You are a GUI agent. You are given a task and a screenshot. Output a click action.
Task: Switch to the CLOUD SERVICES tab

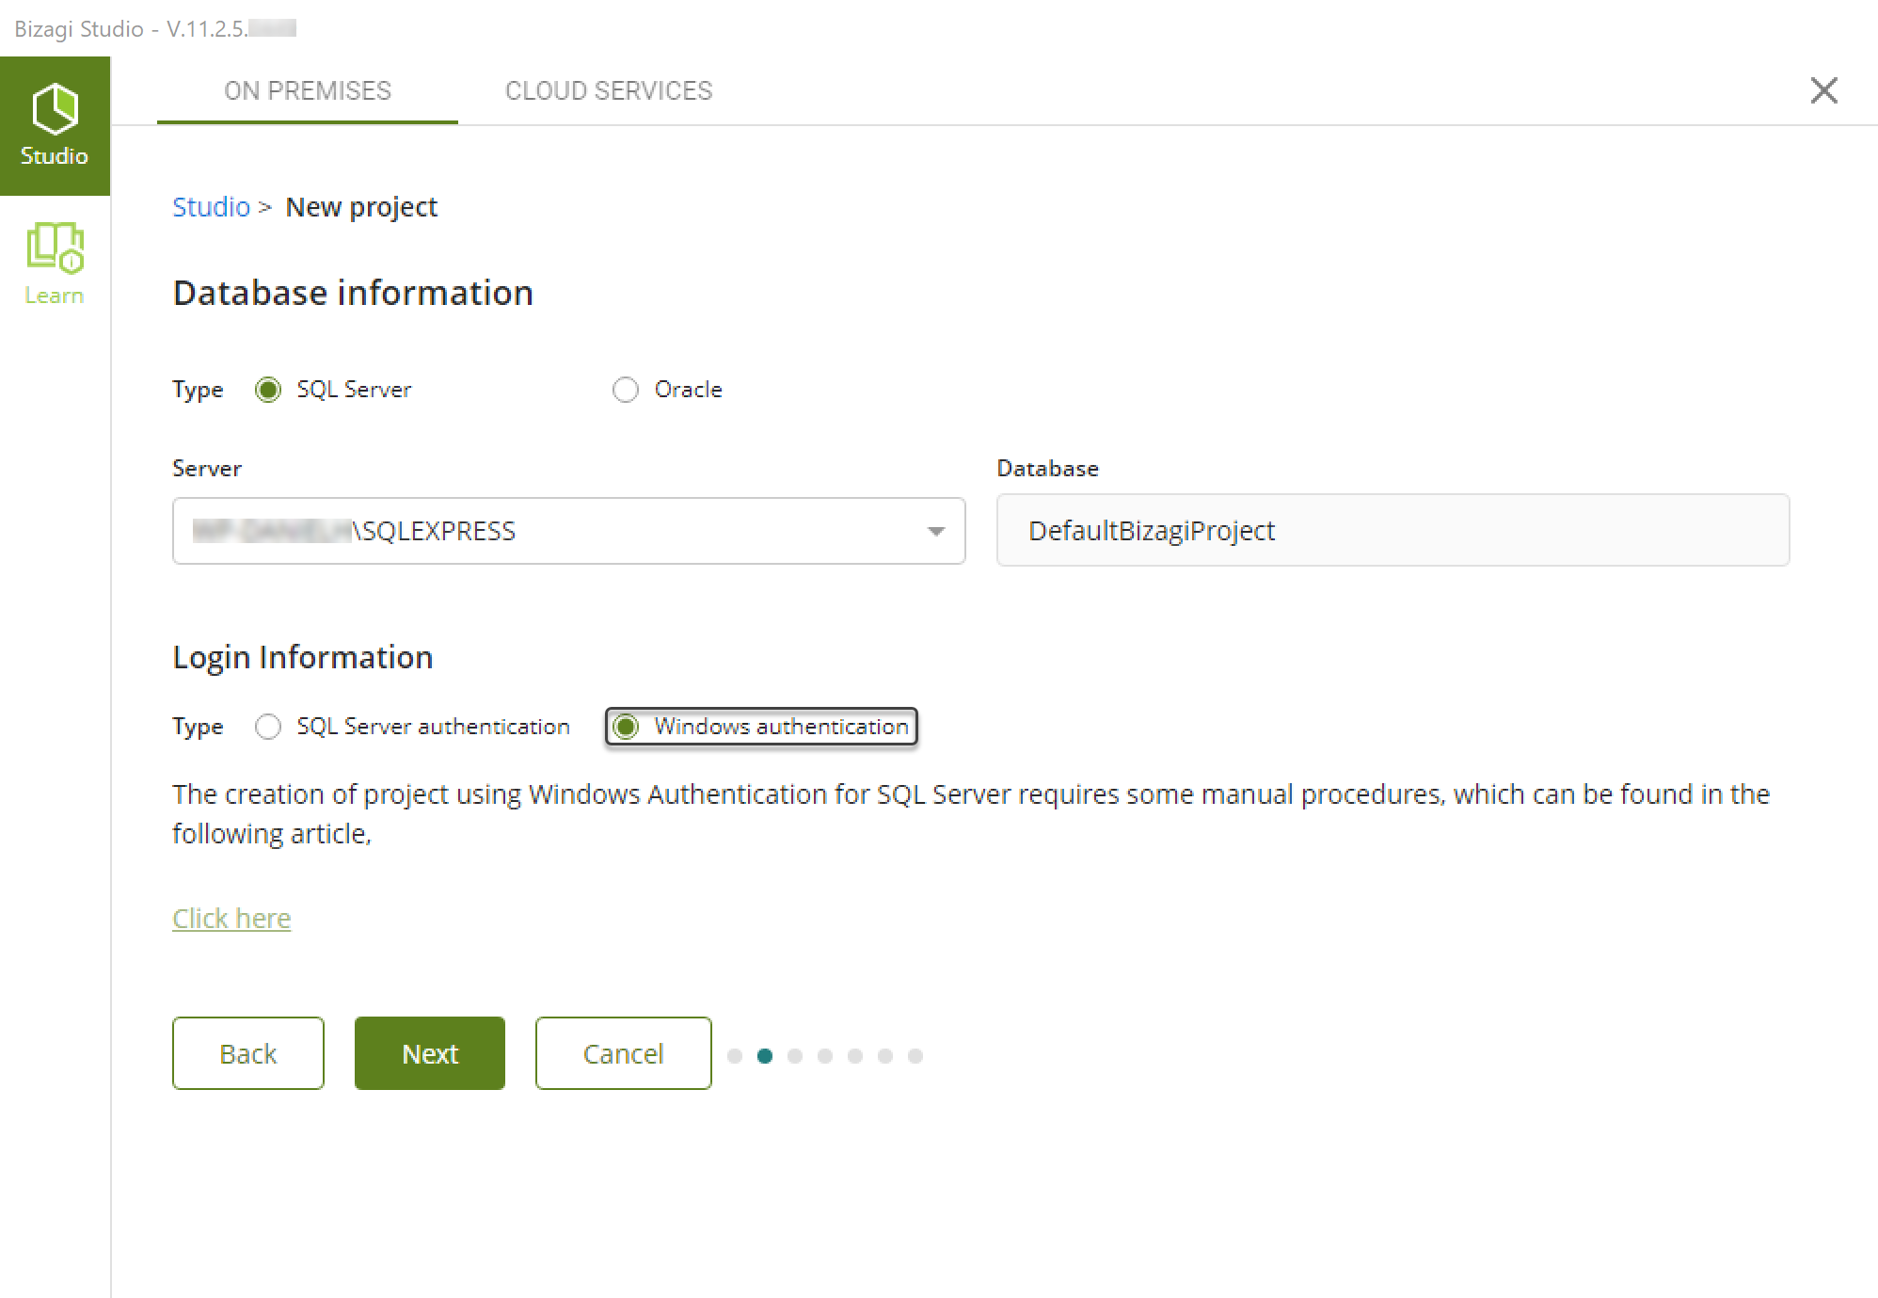coord(609,90)
